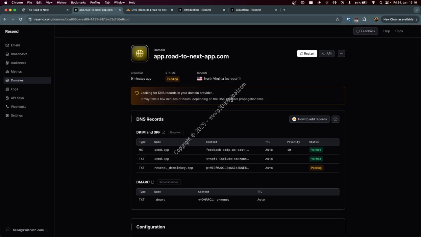Screen dimensions: 421x237
Task: Open the Feedback button
Action: coord(366,31)
